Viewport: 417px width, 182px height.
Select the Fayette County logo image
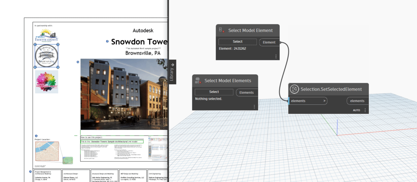point(46,35)
